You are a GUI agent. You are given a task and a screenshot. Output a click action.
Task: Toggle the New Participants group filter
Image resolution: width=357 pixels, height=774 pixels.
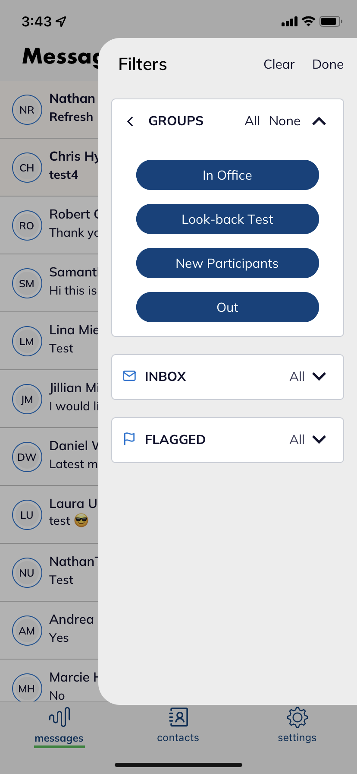[227, 263]
